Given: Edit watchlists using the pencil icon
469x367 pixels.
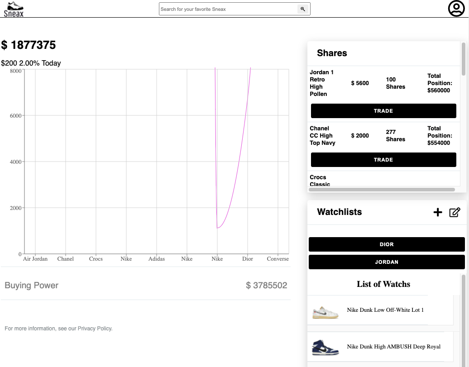Looking at the screenshot, I should 455,212.
